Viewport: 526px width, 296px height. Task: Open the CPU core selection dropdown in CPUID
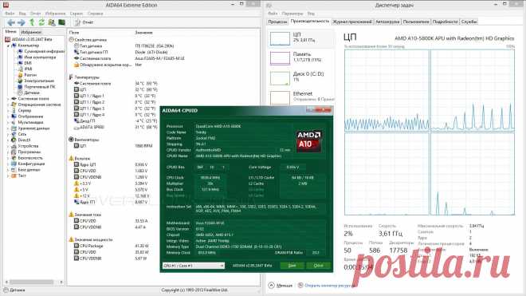click(x=194, y=266)
